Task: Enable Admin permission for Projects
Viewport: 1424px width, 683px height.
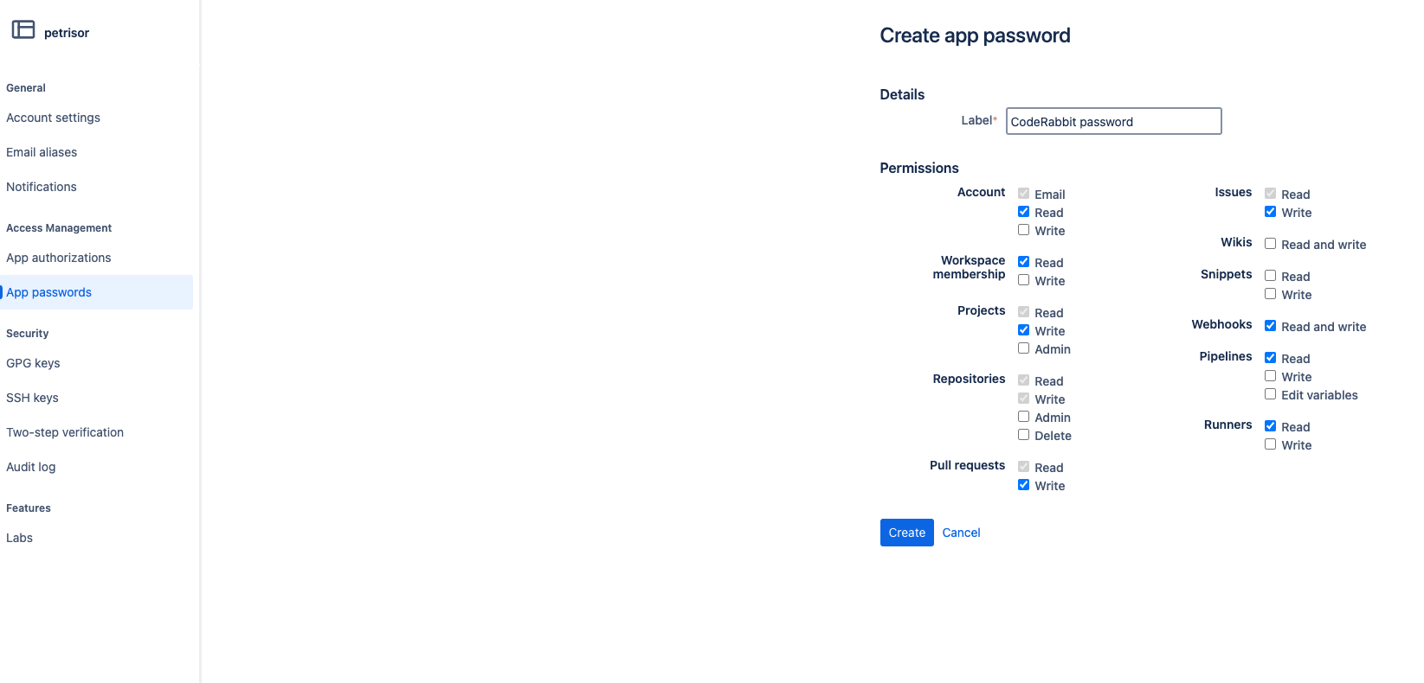Action: tap(1024, 348)
